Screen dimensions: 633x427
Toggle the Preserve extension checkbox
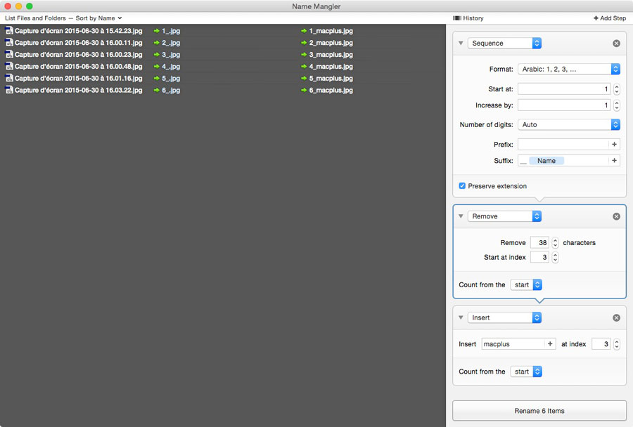click(x=462, y=186)
